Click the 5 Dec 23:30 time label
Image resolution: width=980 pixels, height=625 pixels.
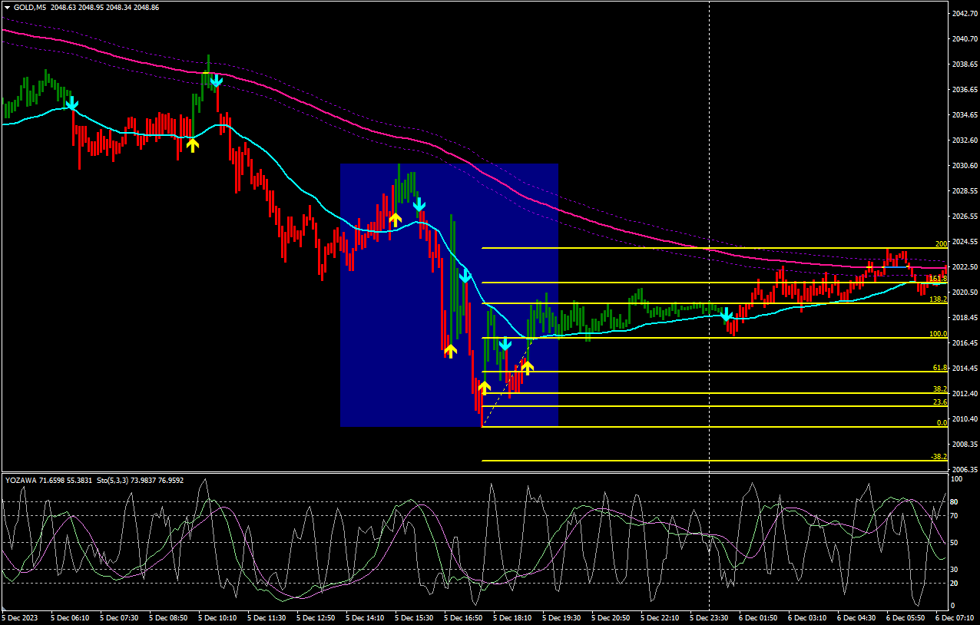click(x=709, y=618)
